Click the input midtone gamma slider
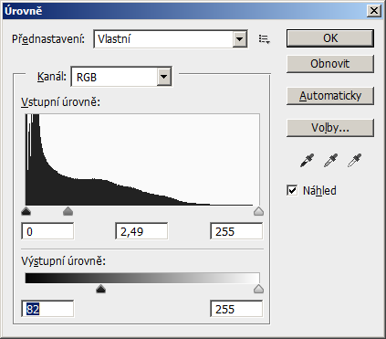 click(68, 211)
